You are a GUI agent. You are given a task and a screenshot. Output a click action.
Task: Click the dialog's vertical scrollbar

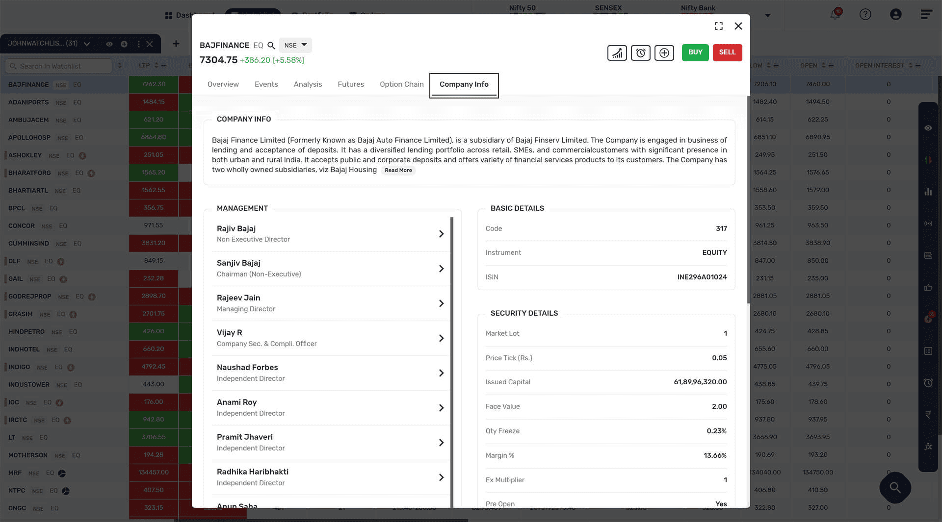pyautogui.click(x=748, y=199)
